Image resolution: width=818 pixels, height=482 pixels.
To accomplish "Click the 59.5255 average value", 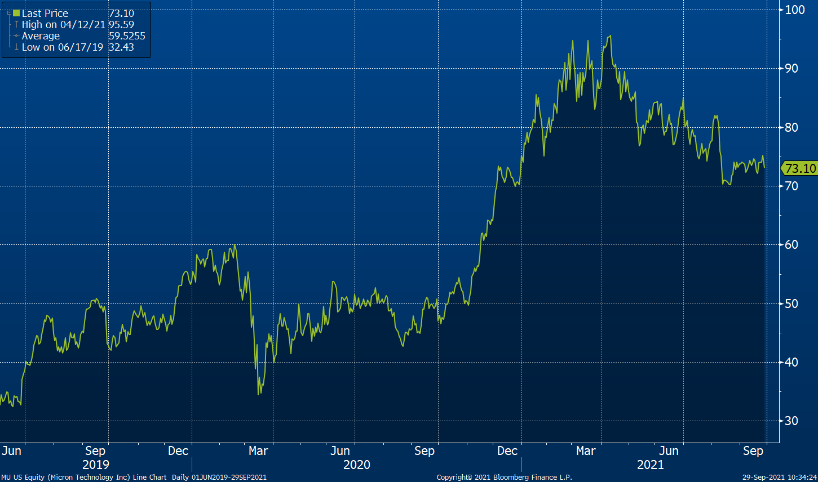I will click(x=127, y=36).
